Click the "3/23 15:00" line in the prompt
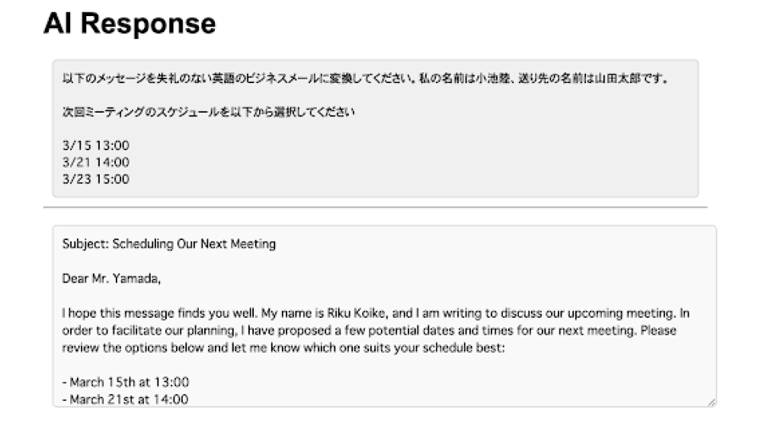This screenshot has width=762, height=429. point(96,179)
